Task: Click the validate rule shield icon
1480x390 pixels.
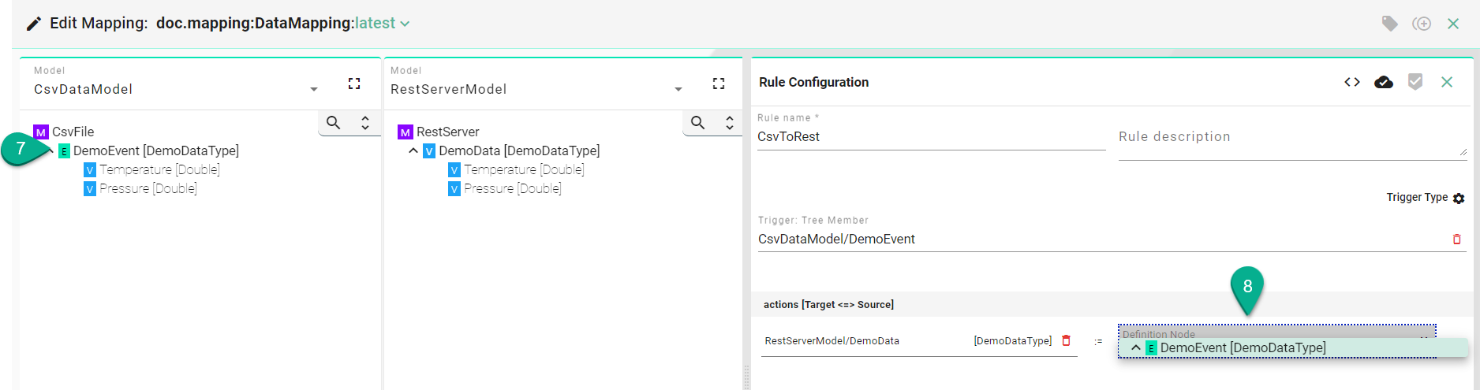Action: tap(1415, 82)
